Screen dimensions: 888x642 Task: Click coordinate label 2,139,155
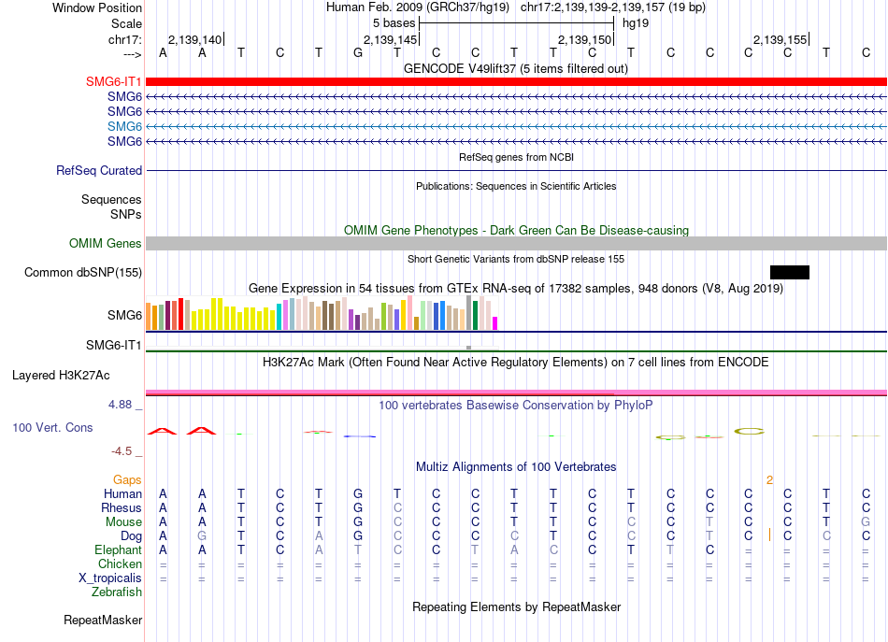780,39
